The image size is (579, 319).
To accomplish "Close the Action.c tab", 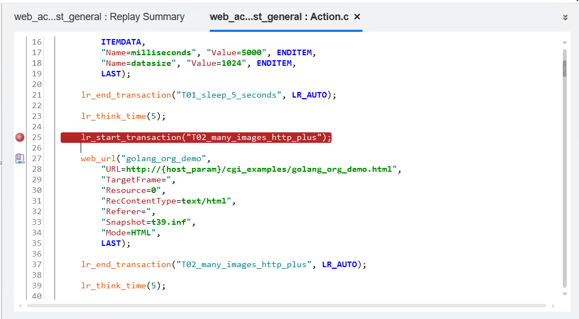I will 357,17.
